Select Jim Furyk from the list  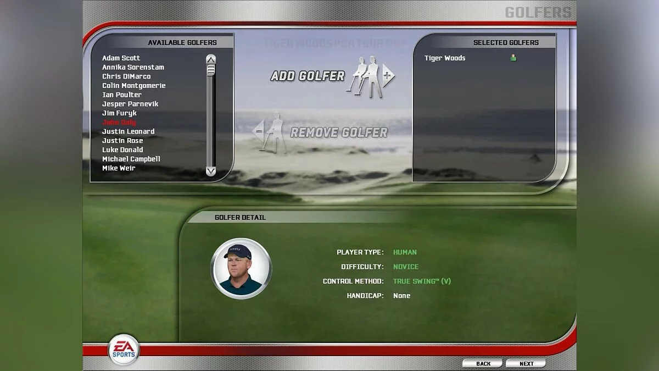coord(119,113)
